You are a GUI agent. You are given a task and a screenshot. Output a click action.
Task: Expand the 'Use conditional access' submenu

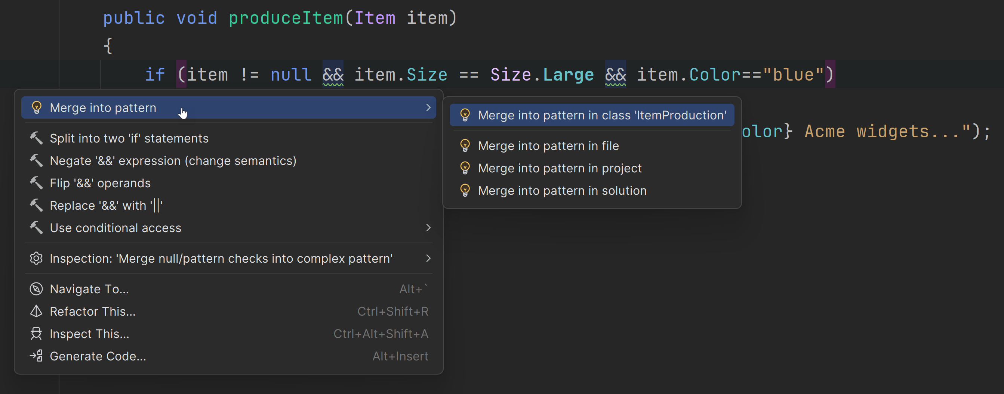pyautogui.click(x=428, y=228)
